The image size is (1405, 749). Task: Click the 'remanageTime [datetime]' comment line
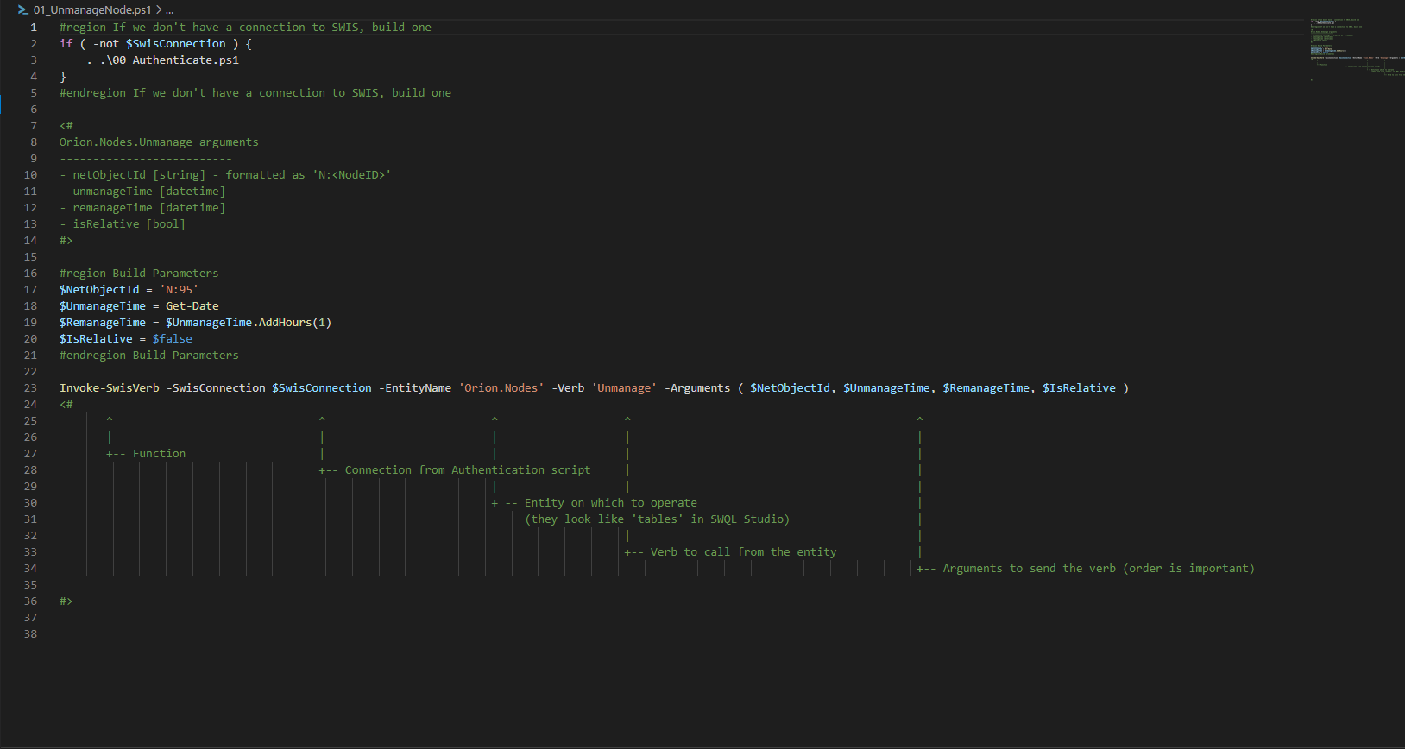tap(142, 207)
